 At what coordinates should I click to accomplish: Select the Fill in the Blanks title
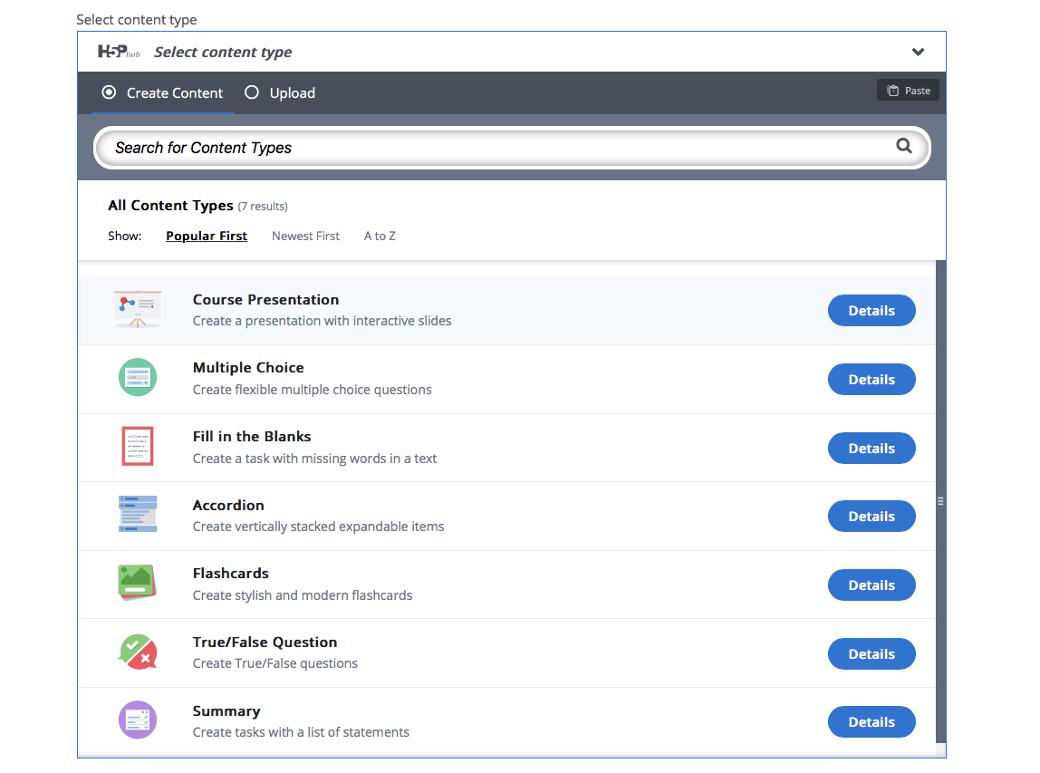(x=252, y=437)
